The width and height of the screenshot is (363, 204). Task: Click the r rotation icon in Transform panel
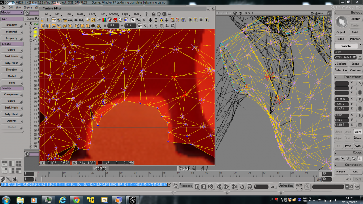click(x=360, y=99)
